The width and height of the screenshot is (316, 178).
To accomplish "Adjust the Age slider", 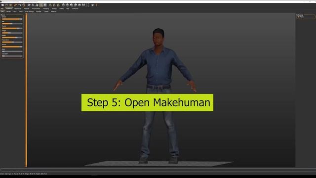I will click(x=12, y=24).
